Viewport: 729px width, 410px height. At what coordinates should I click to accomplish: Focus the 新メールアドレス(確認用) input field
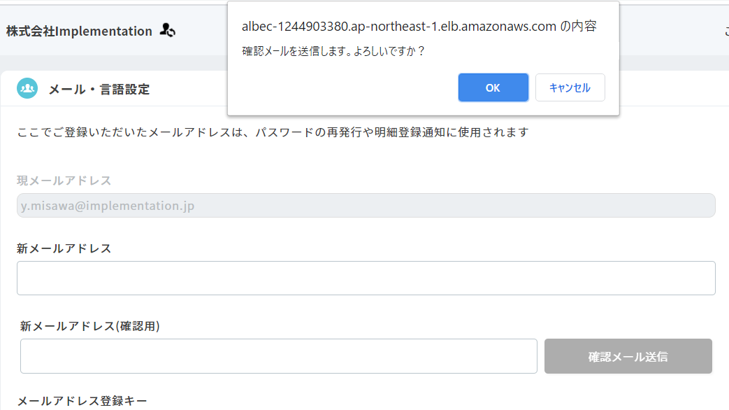point(278,356)
